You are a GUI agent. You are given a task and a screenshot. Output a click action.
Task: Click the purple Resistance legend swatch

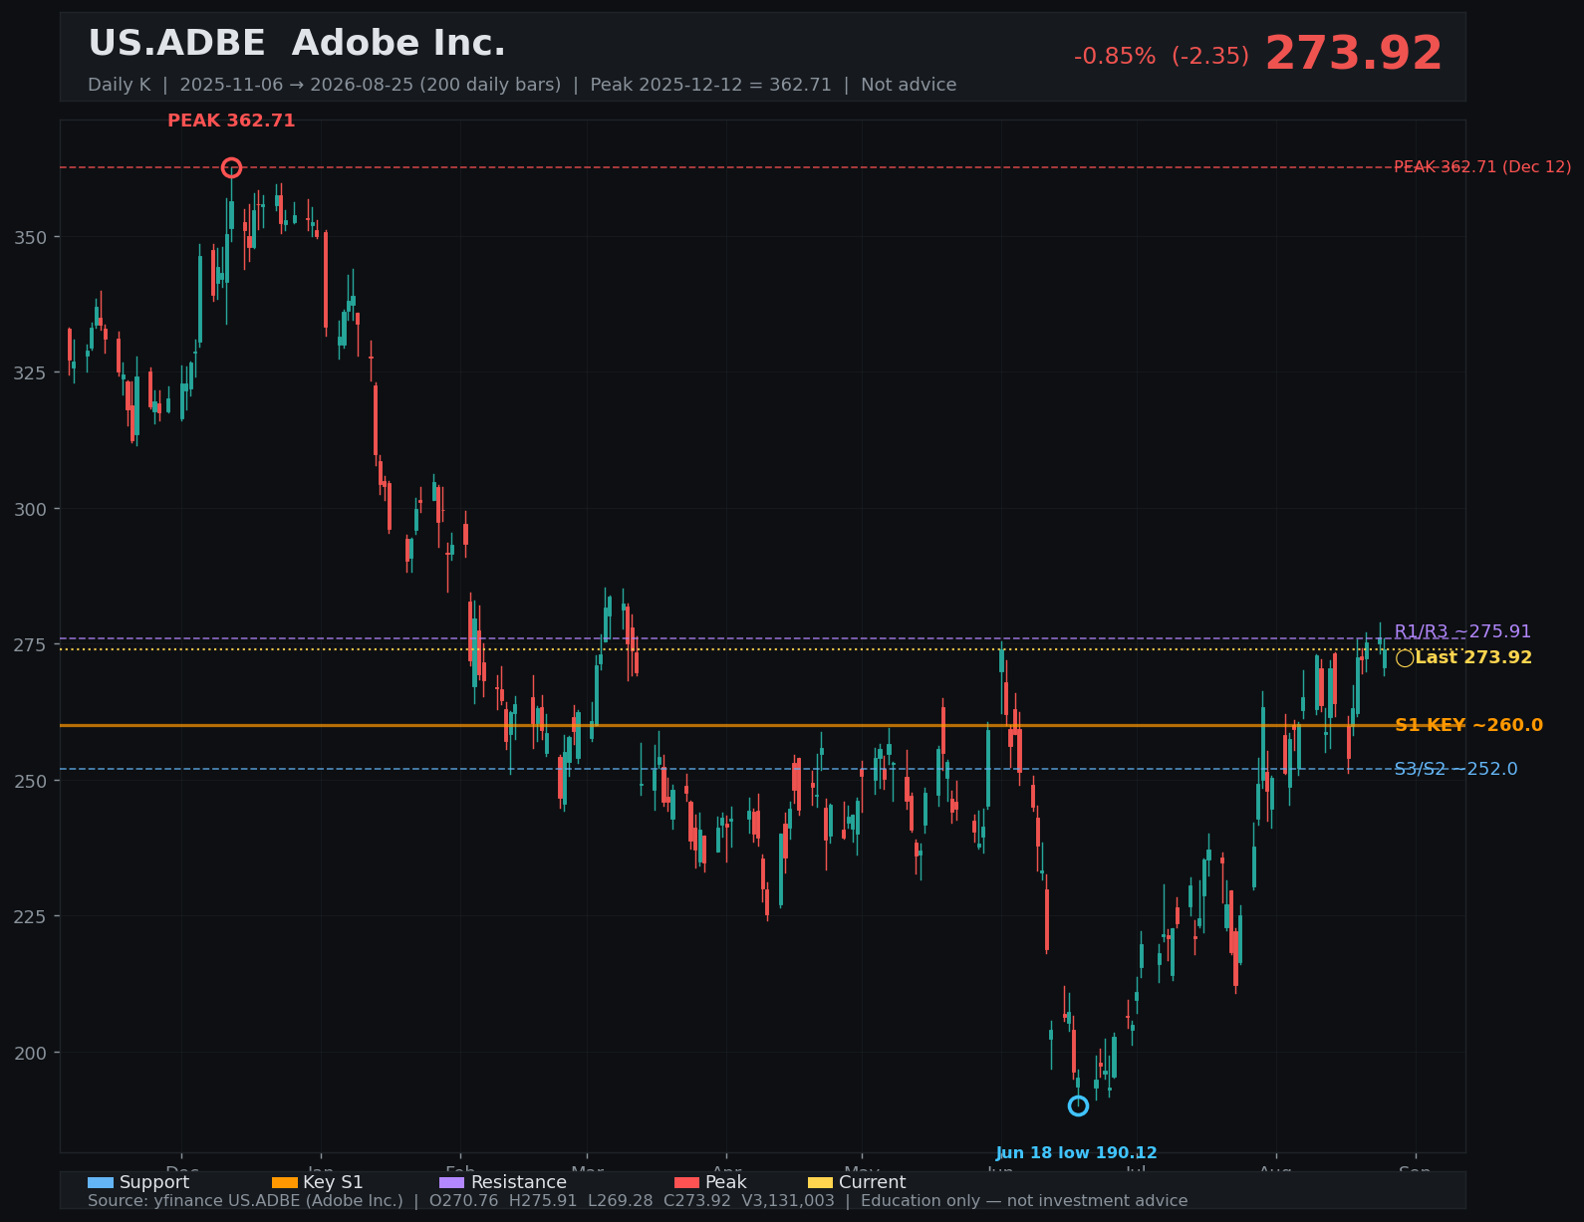452,1182
